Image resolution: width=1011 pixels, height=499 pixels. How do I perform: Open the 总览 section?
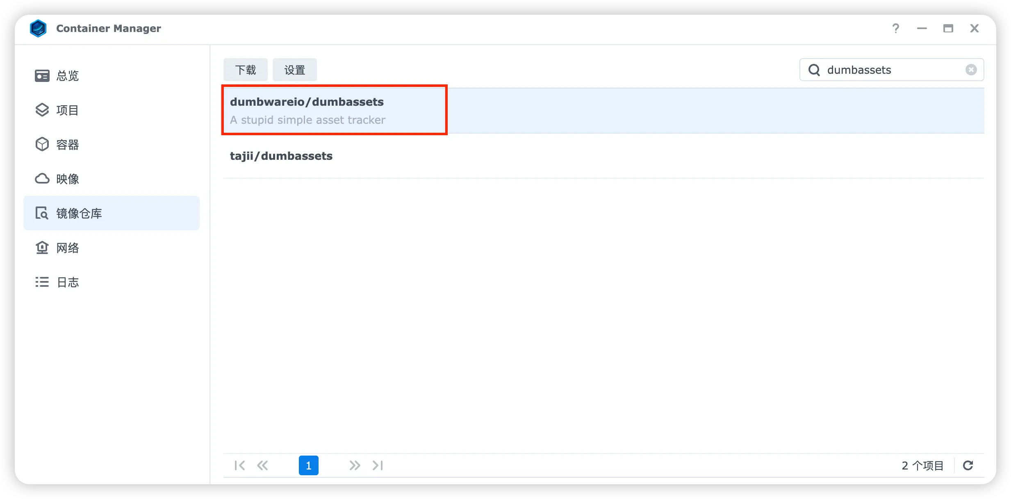[112, 76]
